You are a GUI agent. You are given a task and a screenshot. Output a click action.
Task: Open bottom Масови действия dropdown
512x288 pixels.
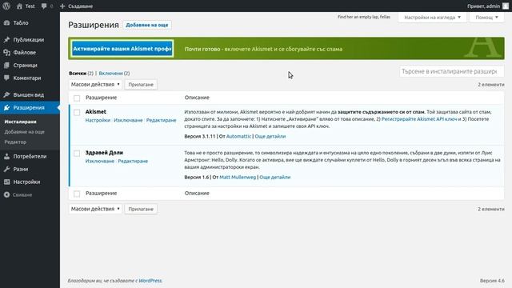coord(95,209)
